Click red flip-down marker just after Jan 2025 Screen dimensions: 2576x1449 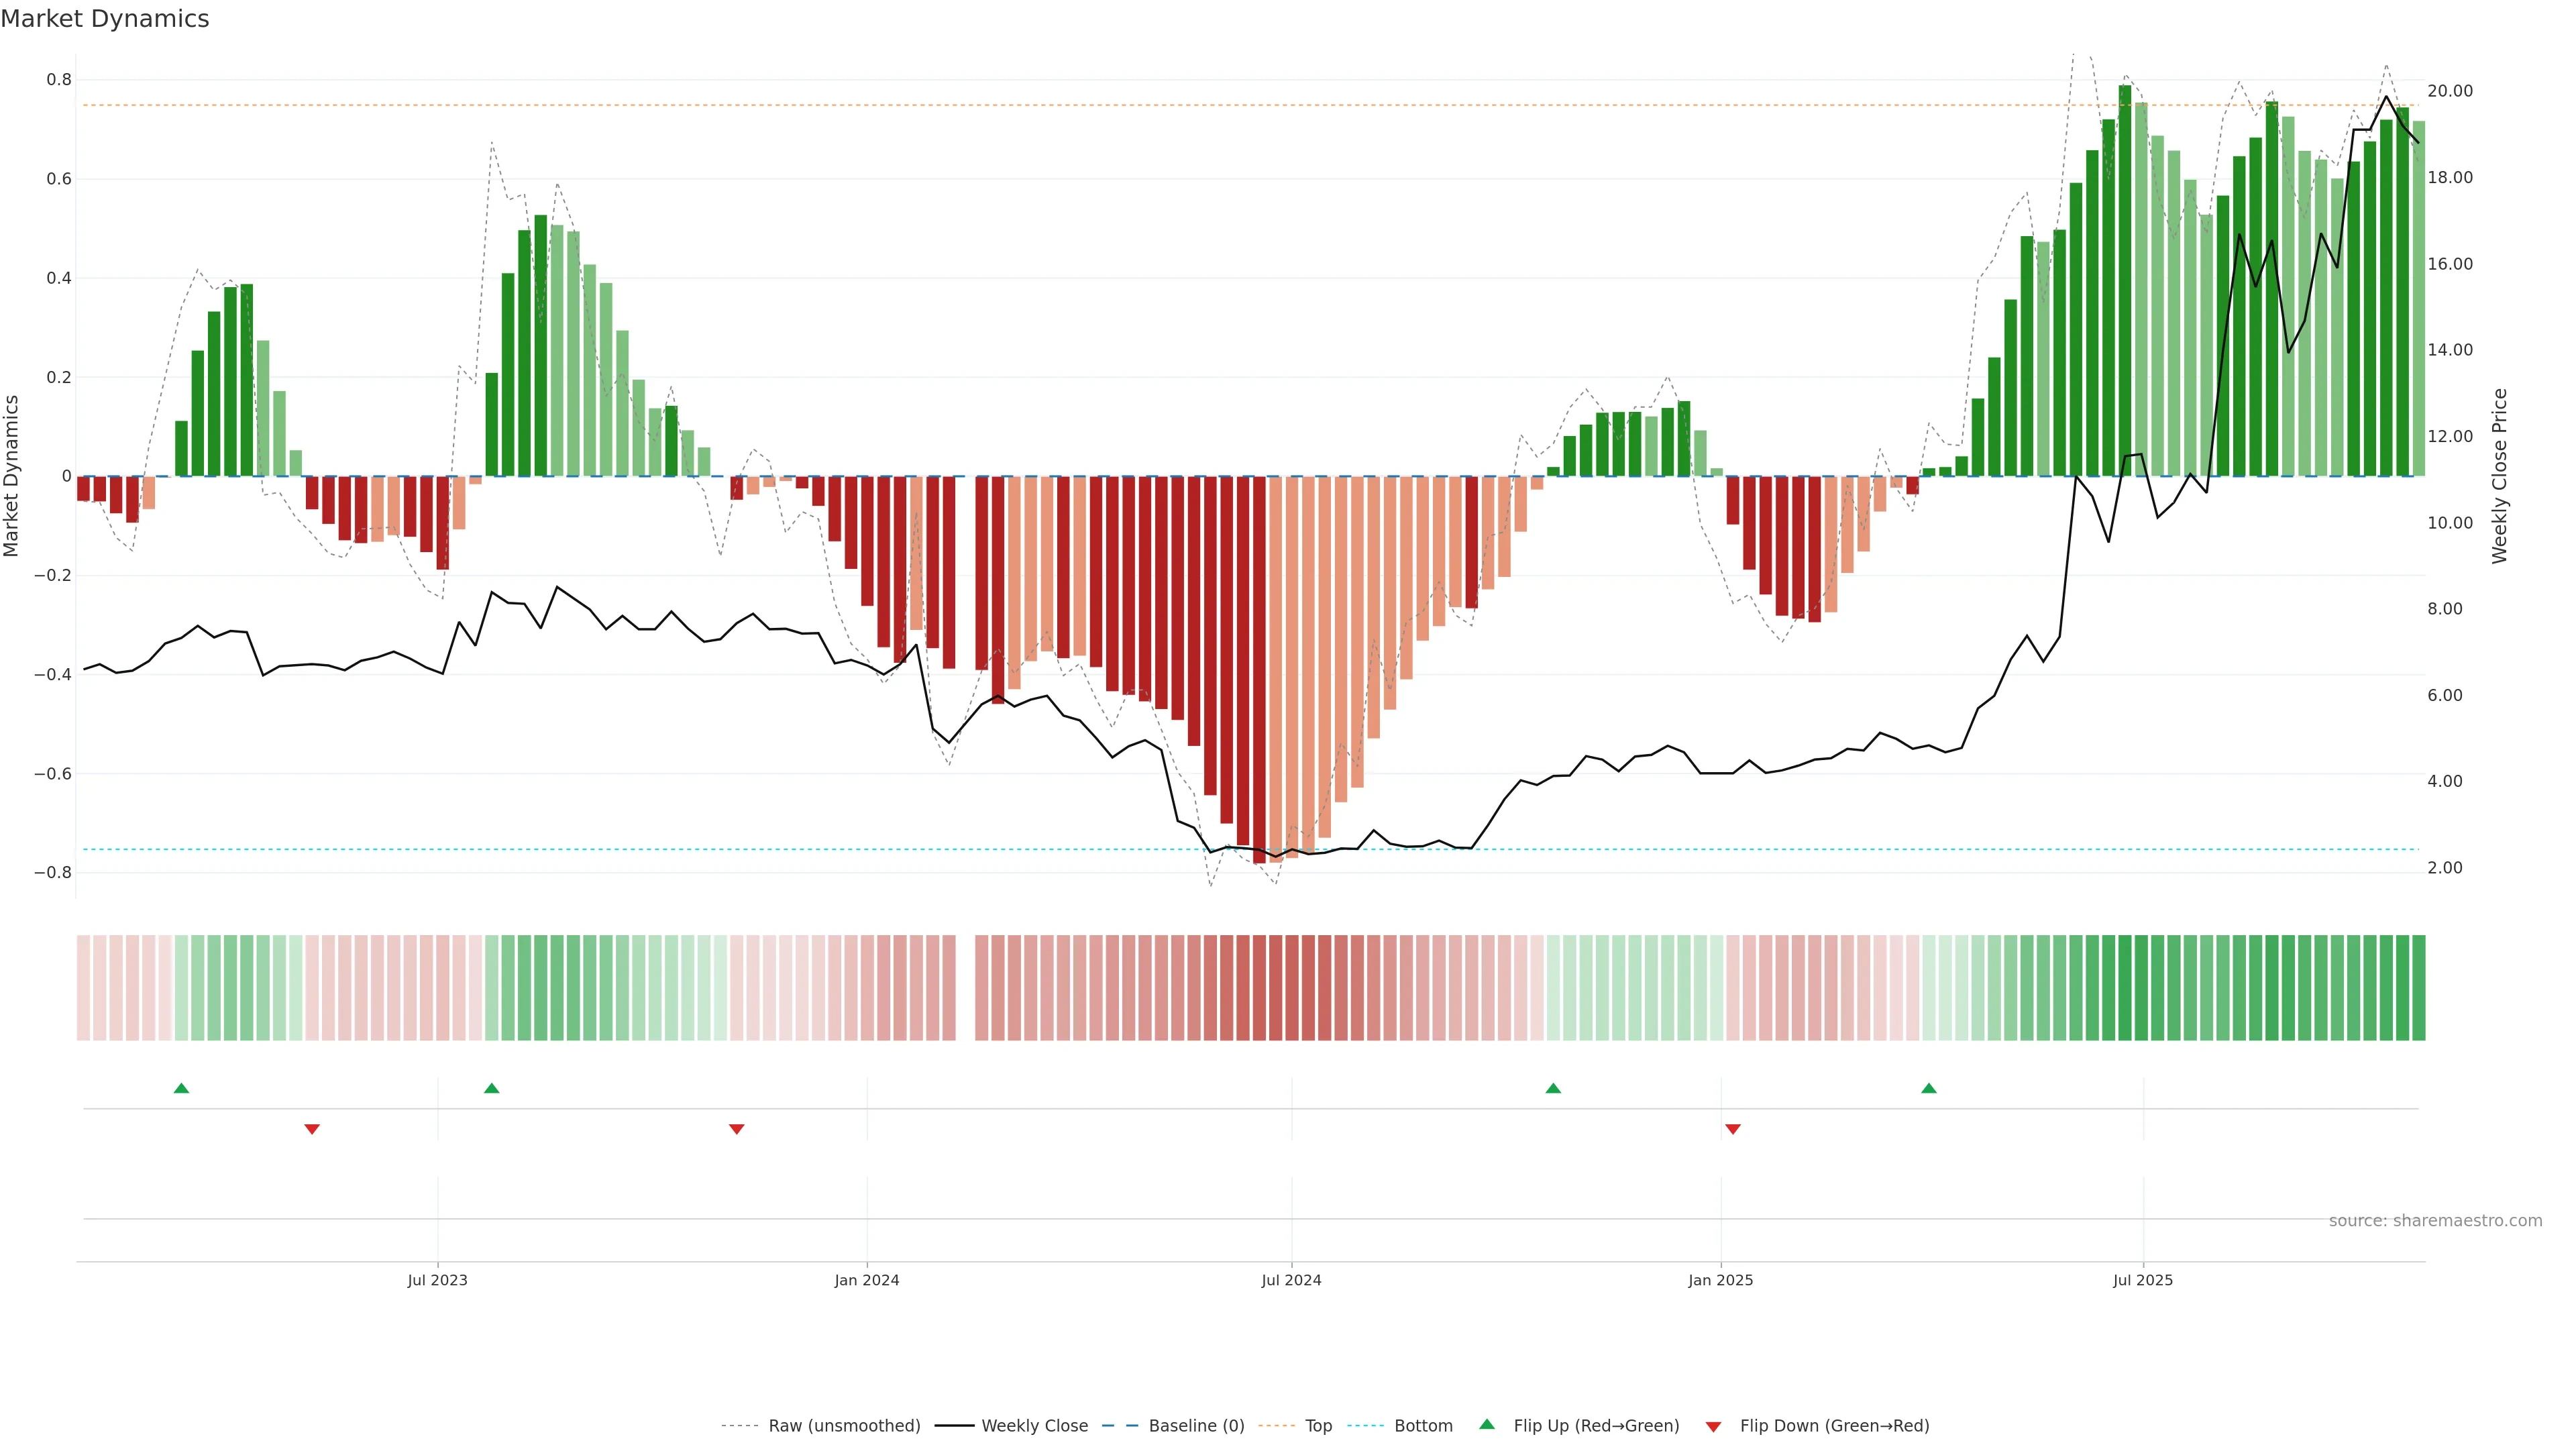point(1733,1129)
